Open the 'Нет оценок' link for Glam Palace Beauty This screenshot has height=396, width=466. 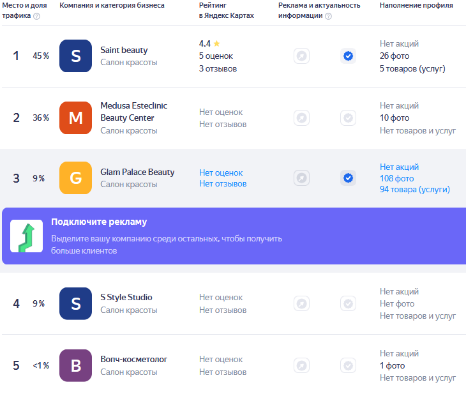click(221, 172)
